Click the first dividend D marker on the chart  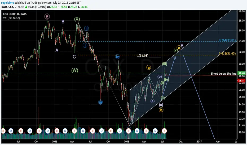(11, 131)
